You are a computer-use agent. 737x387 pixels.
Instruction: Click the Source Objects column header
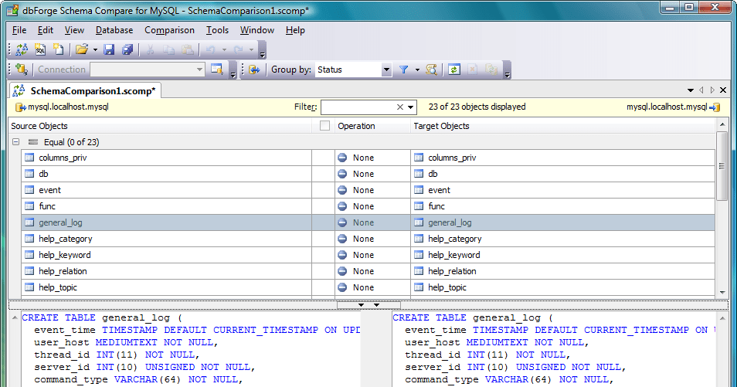tap(160, 126)
